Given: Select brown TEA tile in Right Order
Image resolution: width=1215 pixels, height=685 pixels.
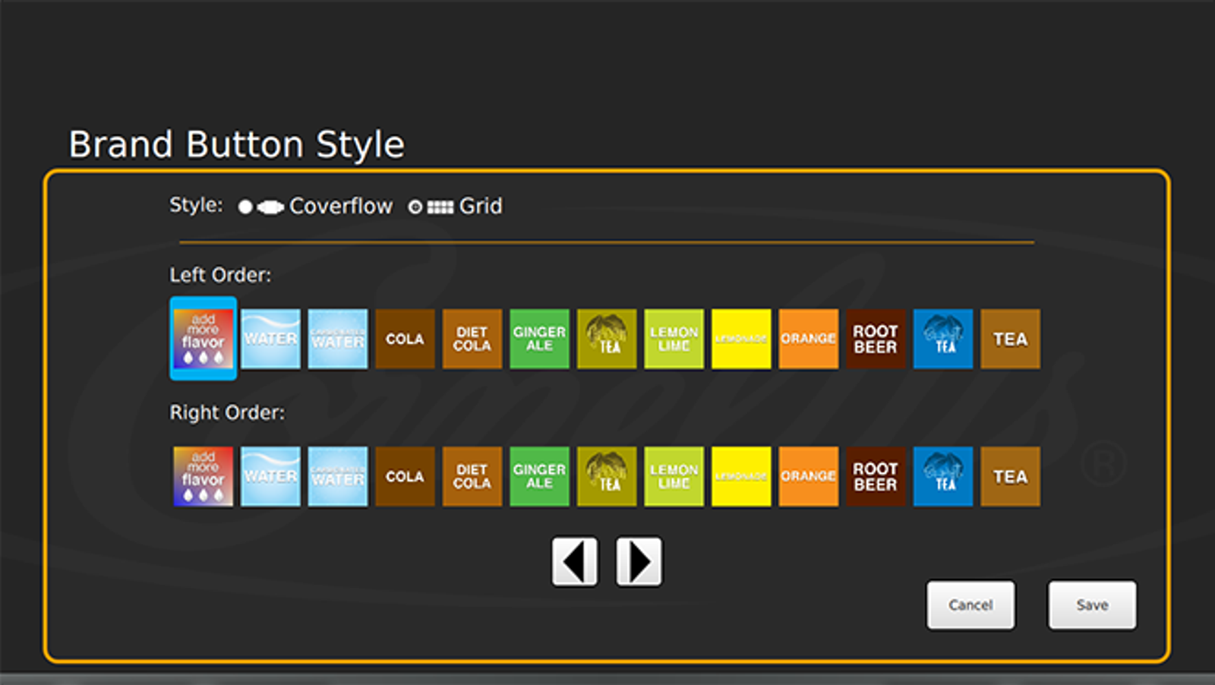Looking at the screenshot, I should coord(1010,476).
